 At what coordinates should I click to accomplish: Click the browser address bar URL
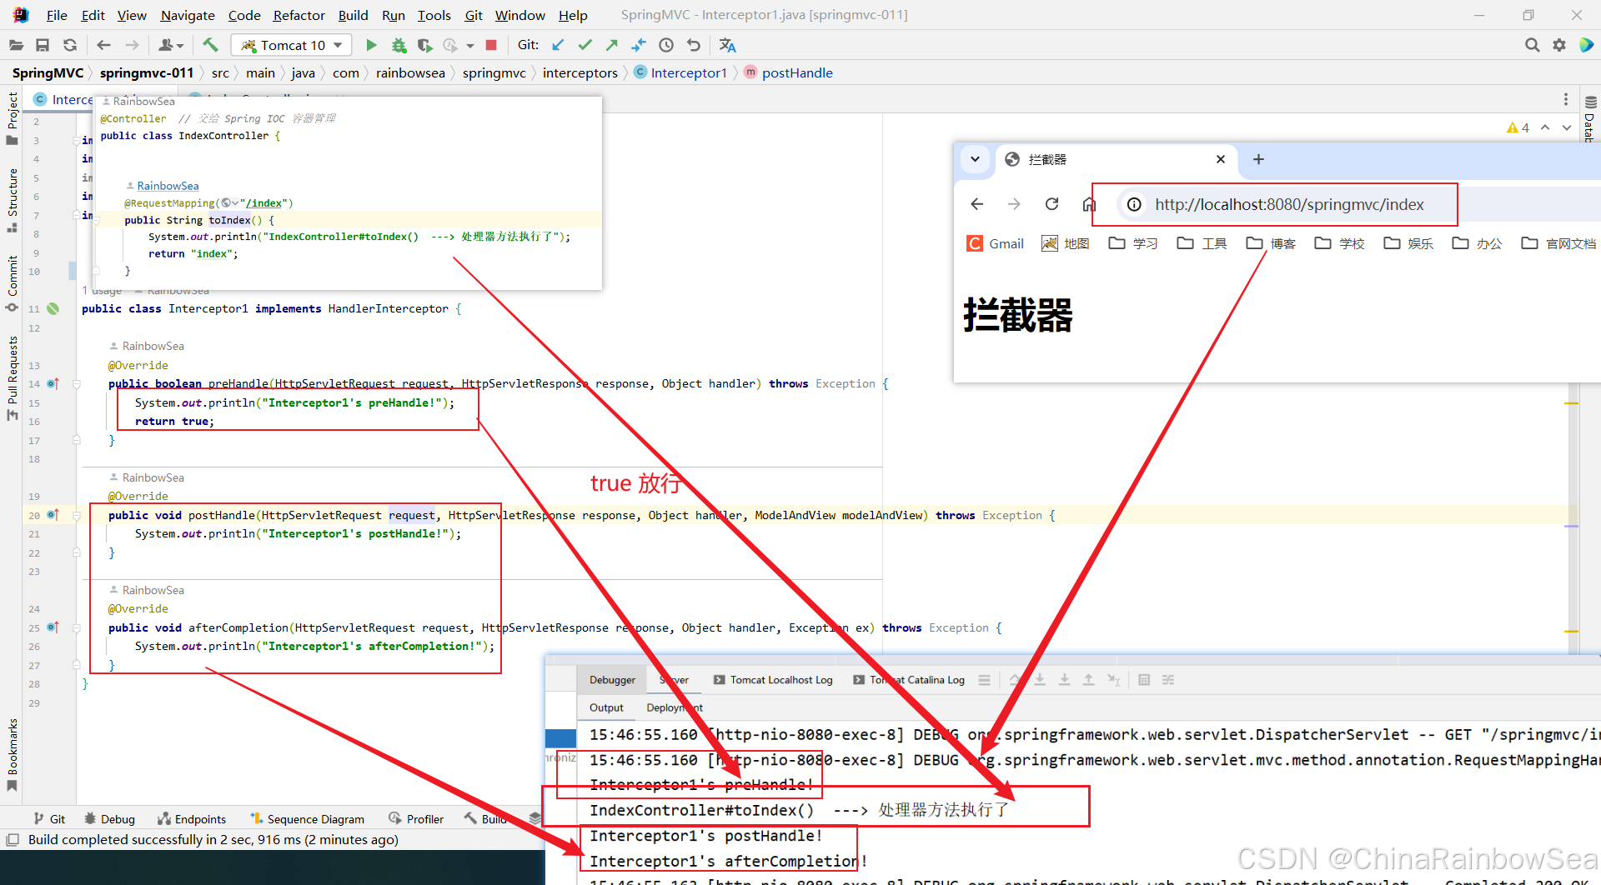click(x=1289, y=204)
